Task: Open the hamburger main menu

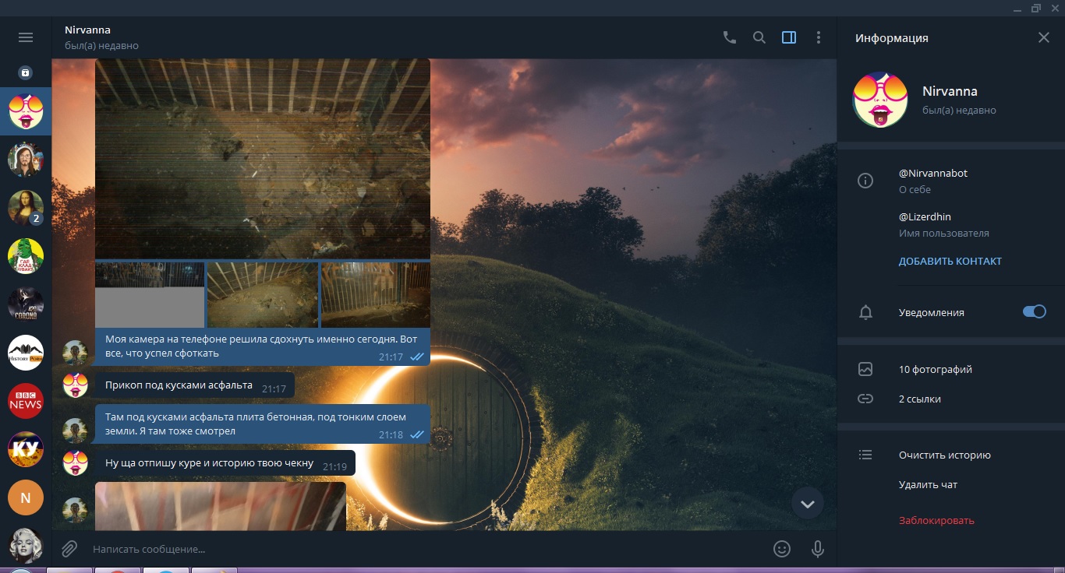Action: coord(26,37)
